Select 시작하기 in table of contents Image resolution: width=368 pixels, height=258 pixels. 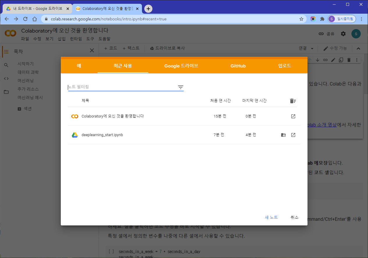(x=26, y=64)
